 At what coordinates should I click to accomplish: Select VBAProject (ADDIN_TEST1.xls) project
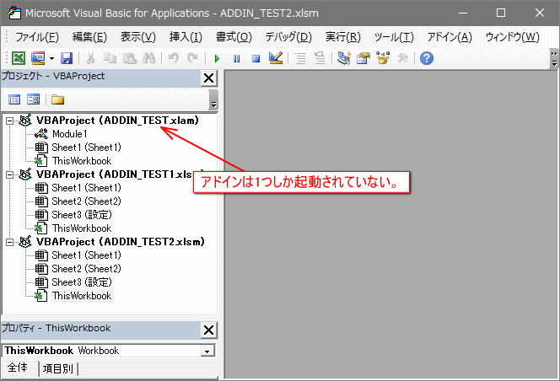115,174
